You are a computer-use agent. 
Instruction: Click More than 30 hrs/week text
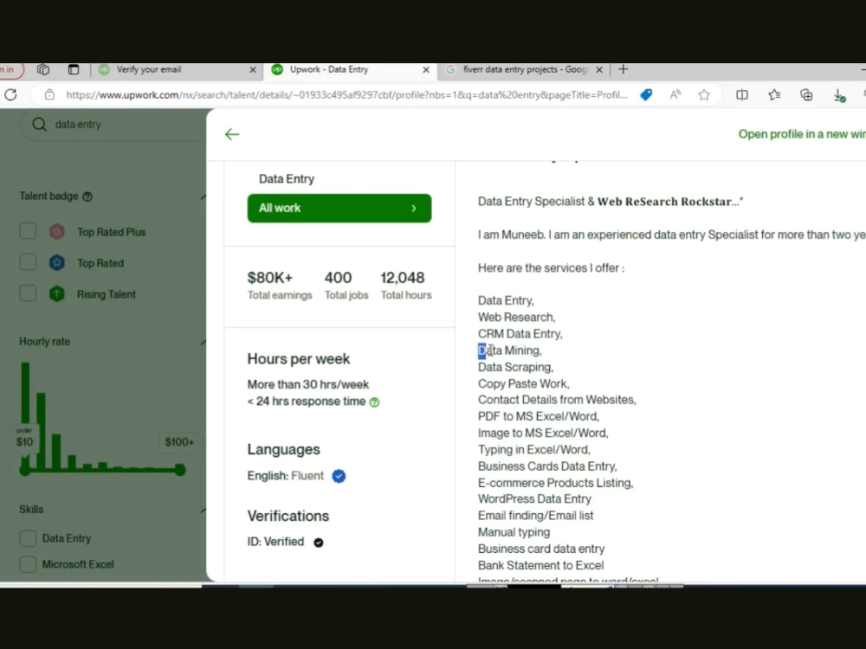tap(308, 385)
